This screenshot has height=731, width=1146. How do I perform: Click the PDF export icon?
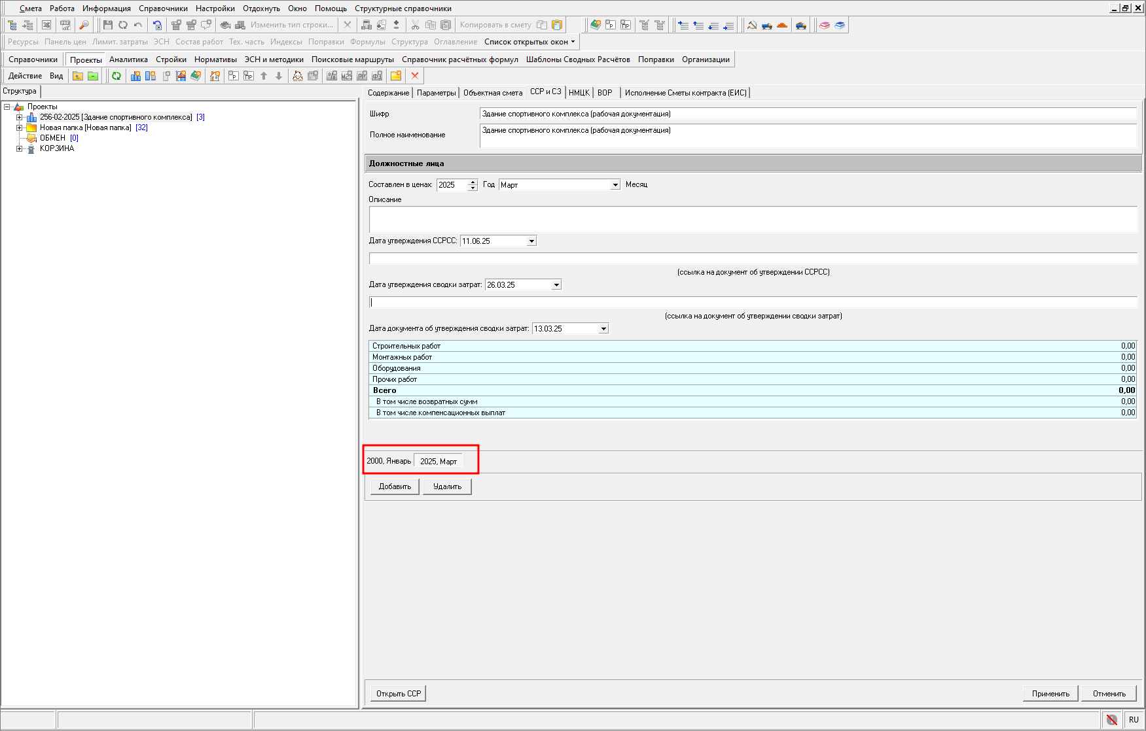[65, 25]
